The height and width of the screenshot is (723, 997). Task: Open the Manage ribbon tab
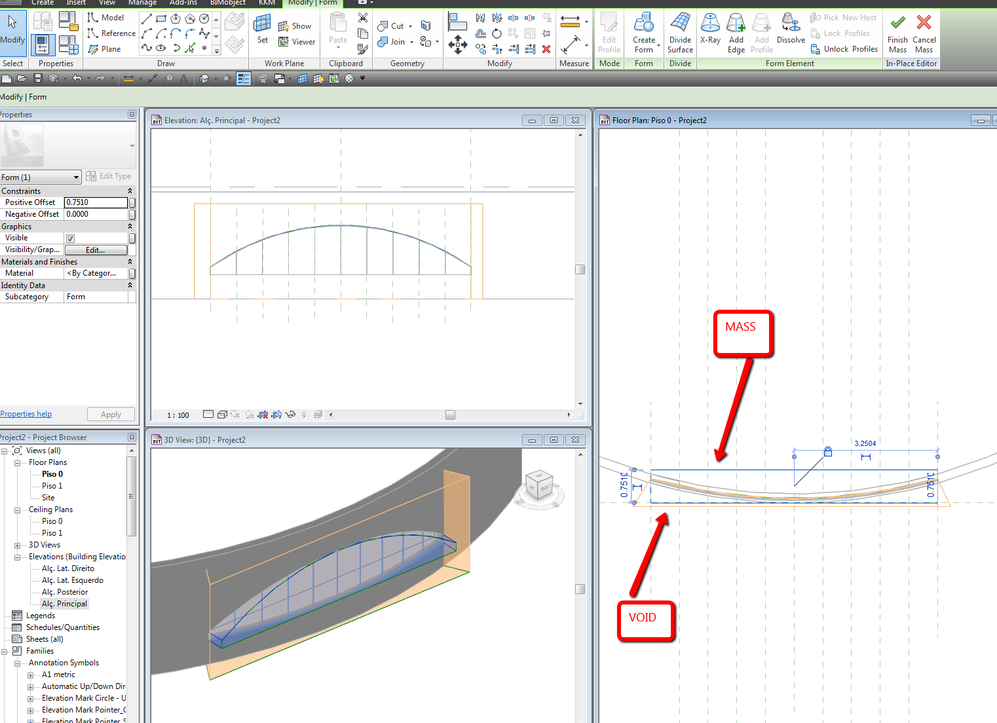142,3
